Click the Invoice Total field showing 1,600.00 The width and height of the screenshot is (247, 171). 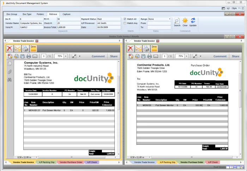[69, 27]
